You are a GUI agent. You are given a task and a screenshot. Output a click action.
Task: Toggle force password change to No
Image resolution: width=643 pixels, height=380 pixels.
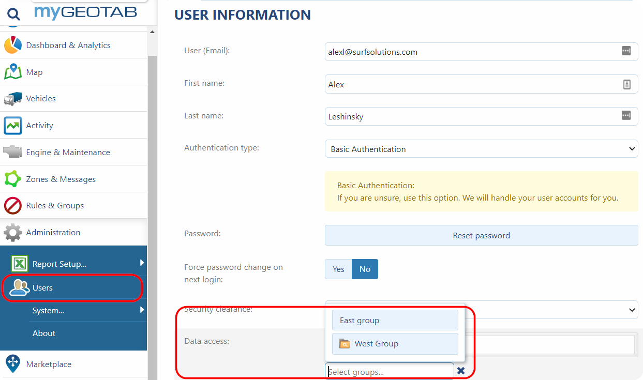pyautogui.click(x=365, y=269)
